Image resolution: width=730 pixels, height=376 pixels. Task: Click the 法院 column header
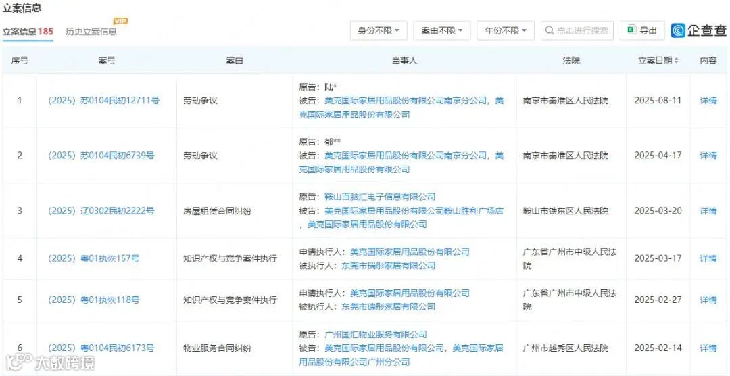click(x=570, y=61)
